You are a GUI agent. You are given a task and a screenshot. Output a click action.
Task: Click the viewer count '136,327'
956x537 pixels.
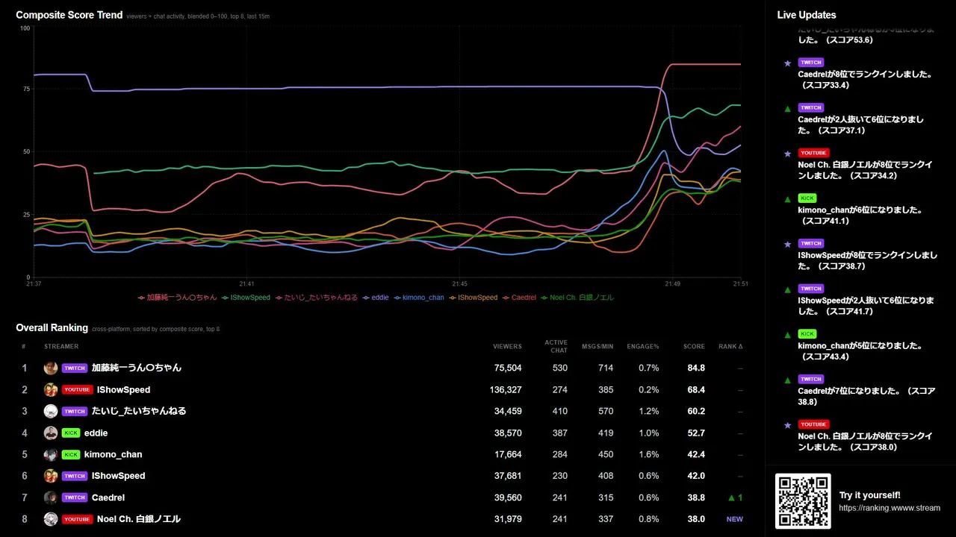[506, 390]
